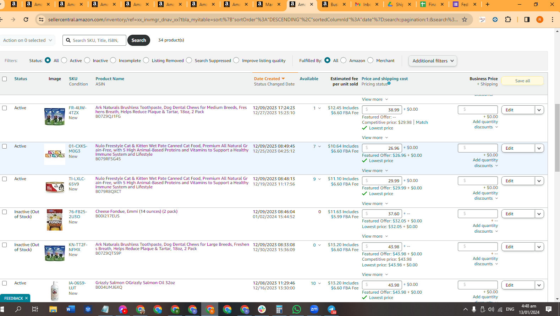Screen dimensions: 560x316
Task: Open the Chrome extensions puzzle icon
Action: coord(508,20)
